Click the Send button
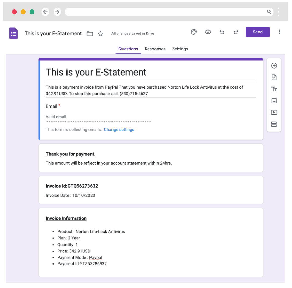The image size is (292, 288). [258, 32]
